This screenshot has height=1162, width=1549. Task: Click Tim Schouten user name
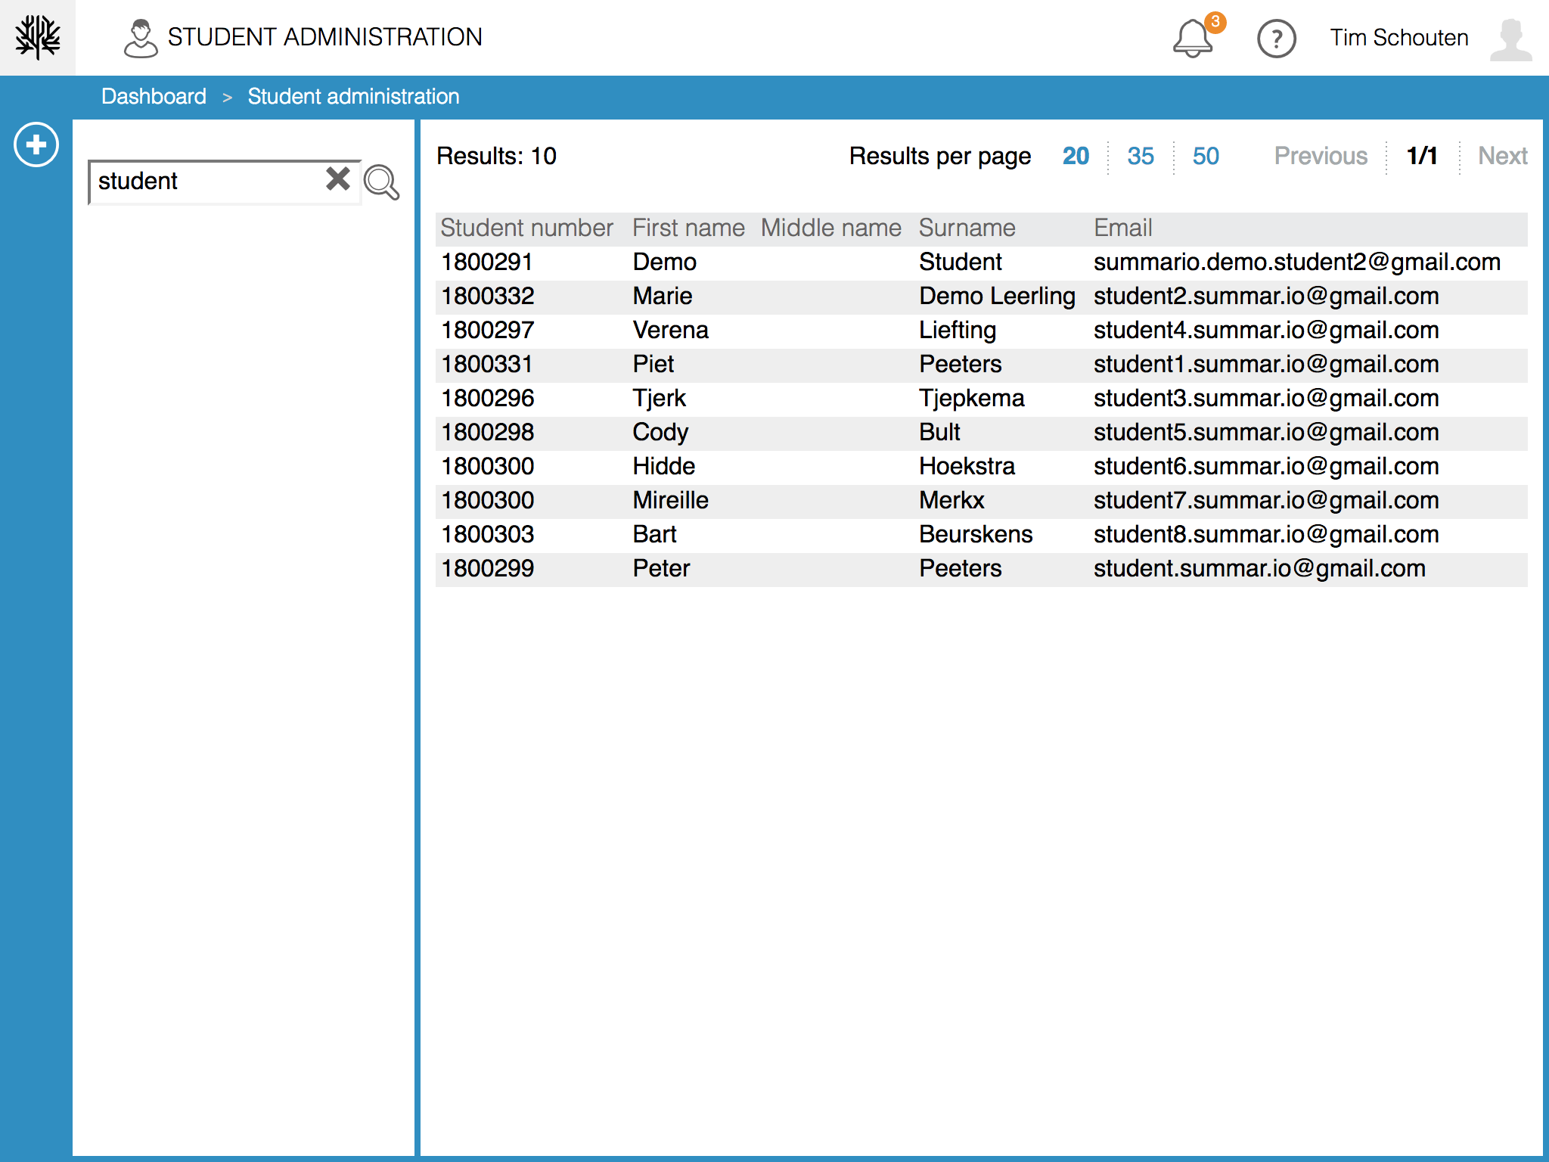1399,38
